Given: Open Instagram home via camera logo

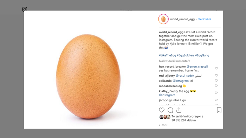Looking at the screenshot, I should point(25,9).
